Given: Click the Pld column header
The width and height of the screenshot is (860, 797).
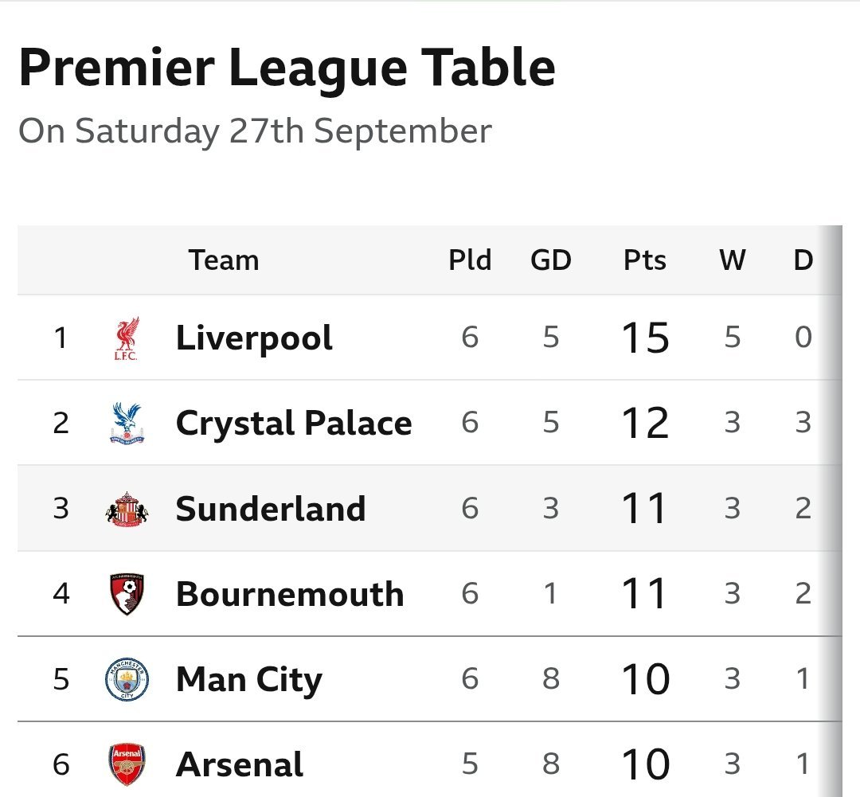Looking at the screenshot, I should point(470,260).
